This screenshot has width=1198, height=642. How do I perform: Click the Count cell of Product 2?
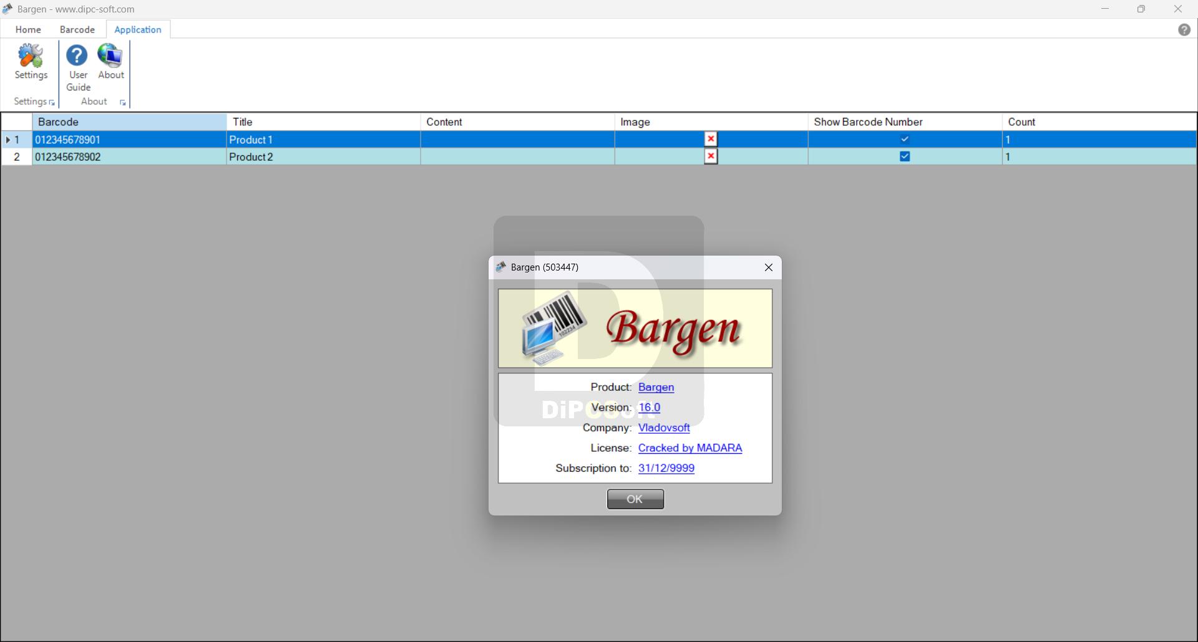(x=1099, y=157)
